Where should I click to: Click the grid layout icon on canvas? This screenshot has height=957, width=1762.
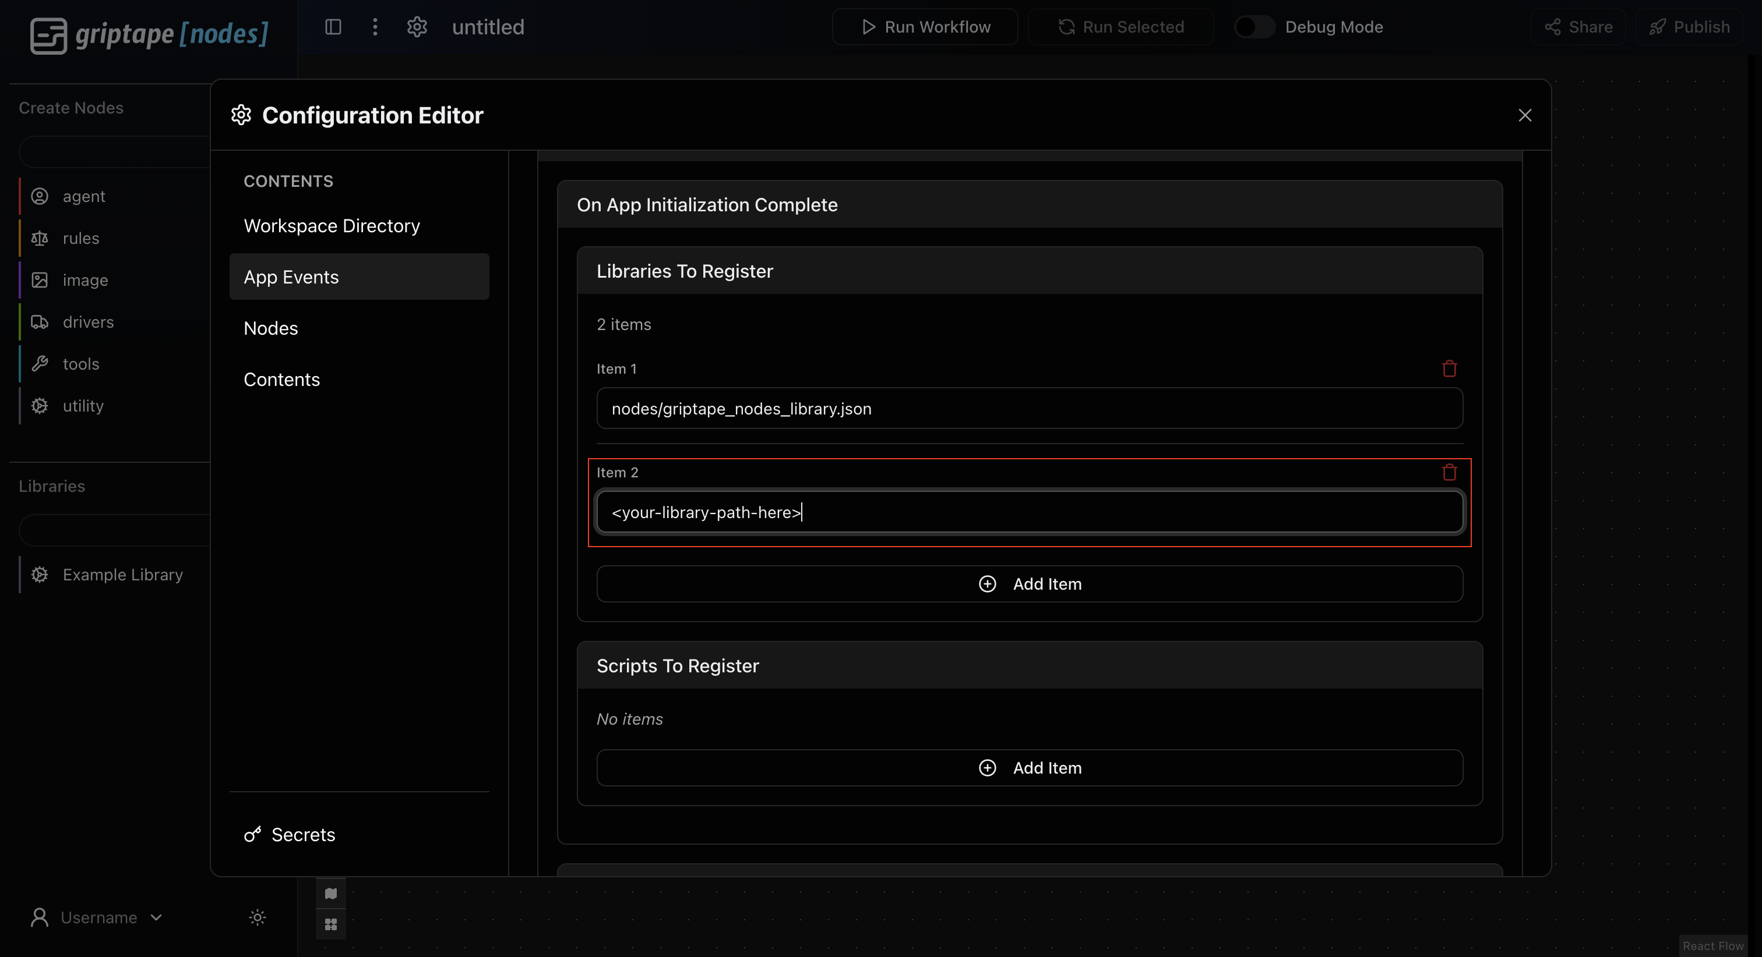tap(331, 924)
